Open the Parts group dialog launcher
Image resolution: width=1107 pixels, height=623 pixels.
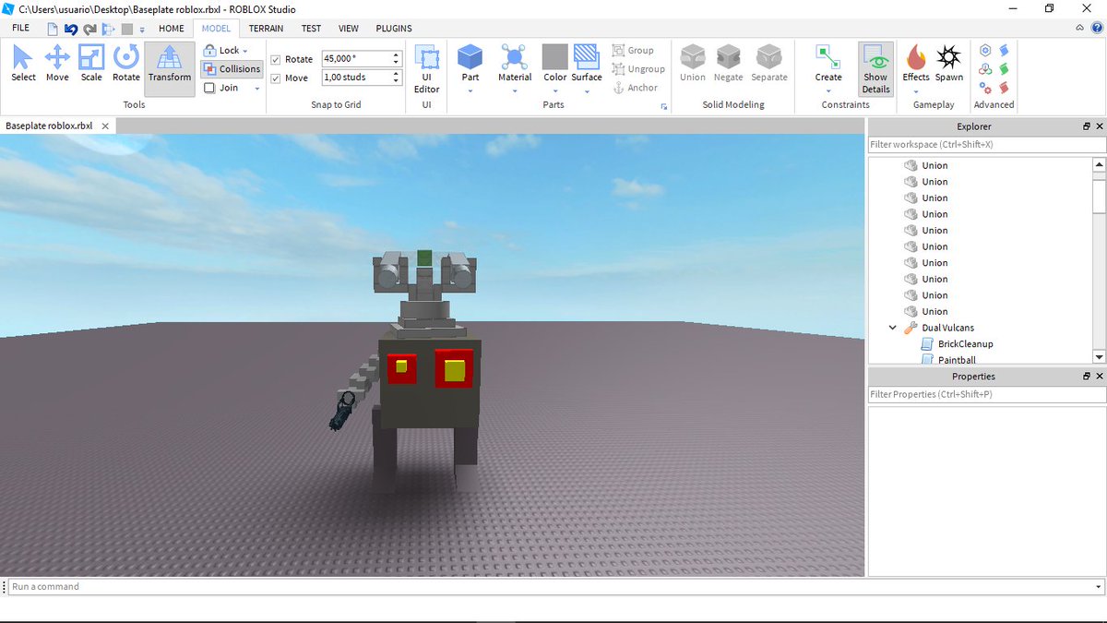click(x=663, y=107)
